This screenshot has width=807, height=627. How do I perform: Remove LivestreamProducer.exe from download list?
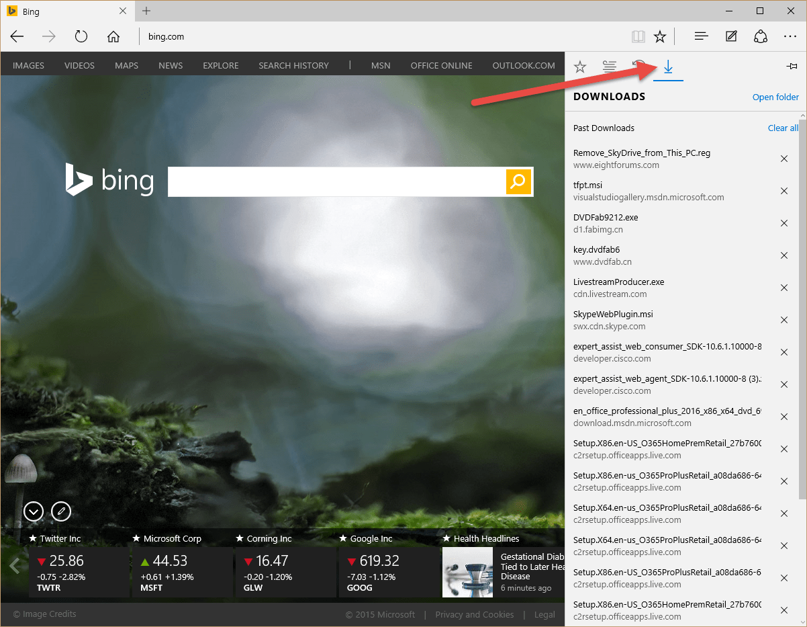[x=784, y=288]
